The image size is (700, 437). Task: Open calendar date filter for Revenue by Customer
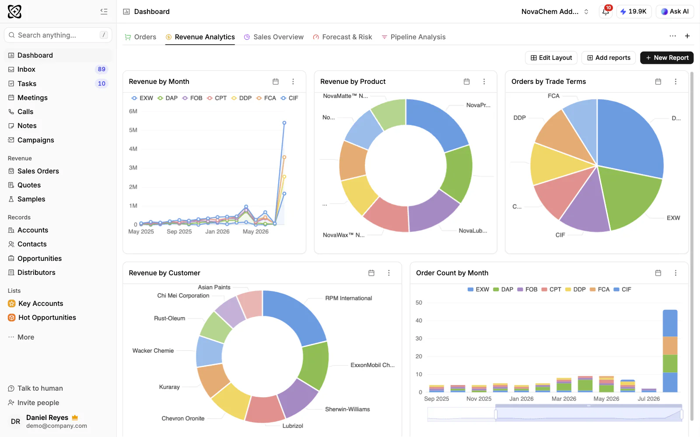pyautogui.click(x=371, y=273)
